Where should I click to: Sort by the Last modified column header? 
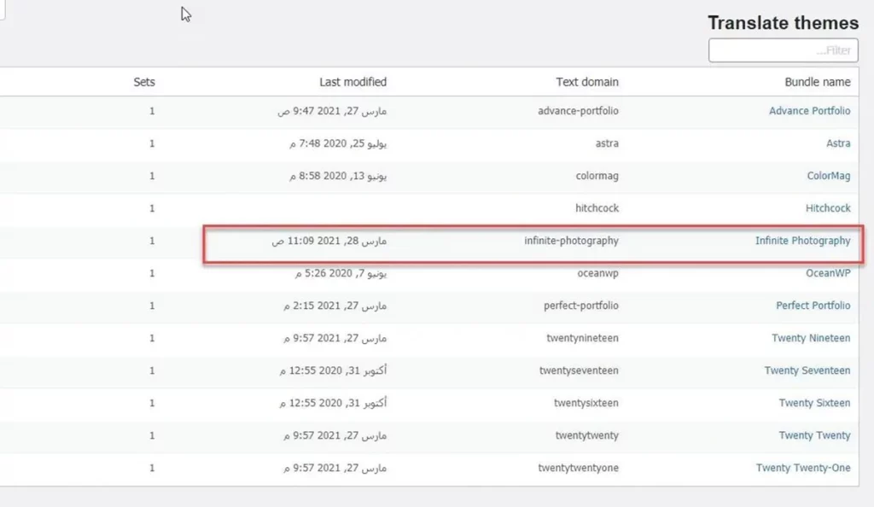(353, 82)
